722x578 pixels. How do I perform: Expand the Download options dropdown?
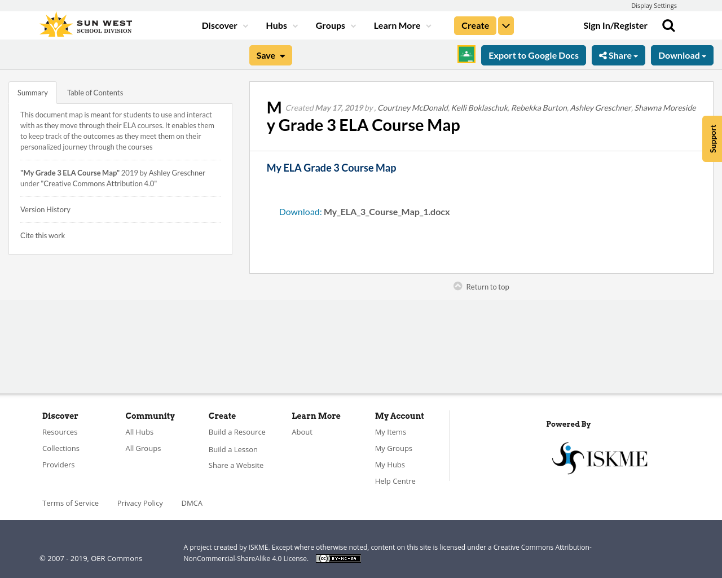682,55
